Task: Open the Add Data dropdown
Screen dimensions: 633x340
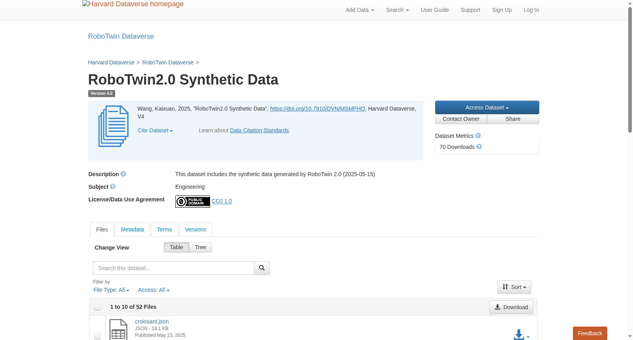Action: (x=360, y=10)
